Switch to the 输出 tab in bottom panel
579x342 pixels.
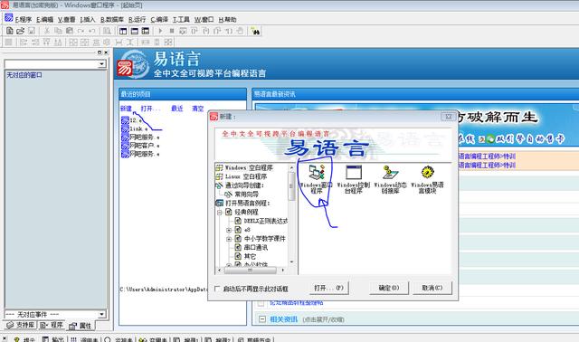pos(53,339)
